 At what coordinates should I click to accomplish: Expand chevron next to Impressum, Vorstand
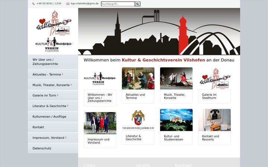click(66, 138)
